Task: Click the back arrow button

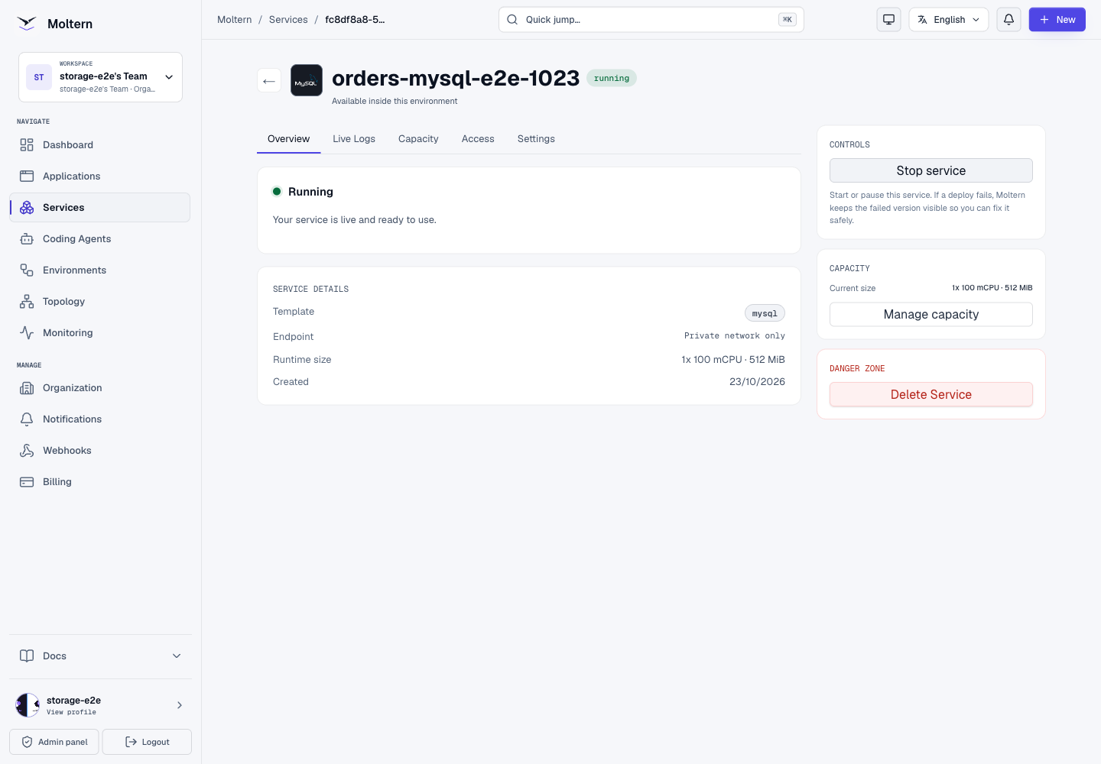Action: (x=269, y=80)
